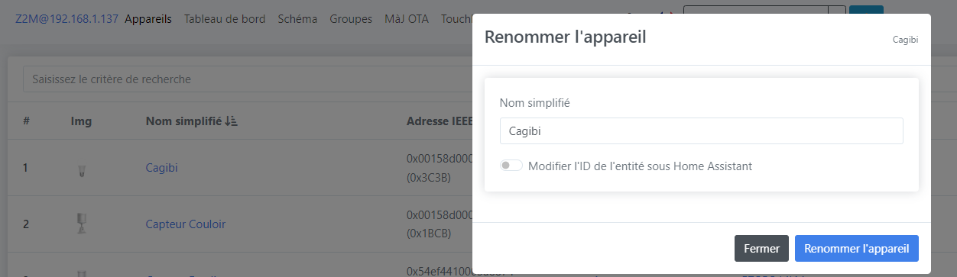Sort by the Nom simplifié column header
The width and height of the screenshot is (957, 277).
(183, 121)
